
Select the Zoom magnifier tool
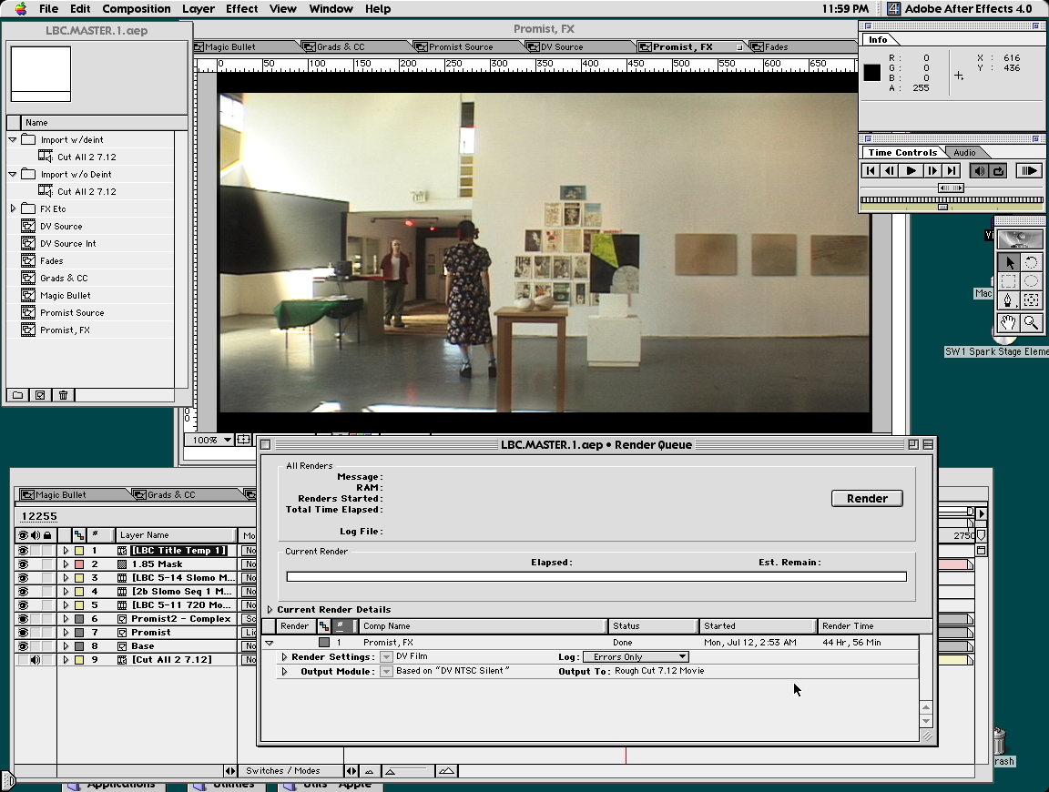point(1031,322)
